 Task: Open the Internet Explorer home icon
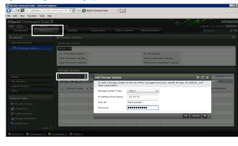pyautogui.click(x=227, y=11)
